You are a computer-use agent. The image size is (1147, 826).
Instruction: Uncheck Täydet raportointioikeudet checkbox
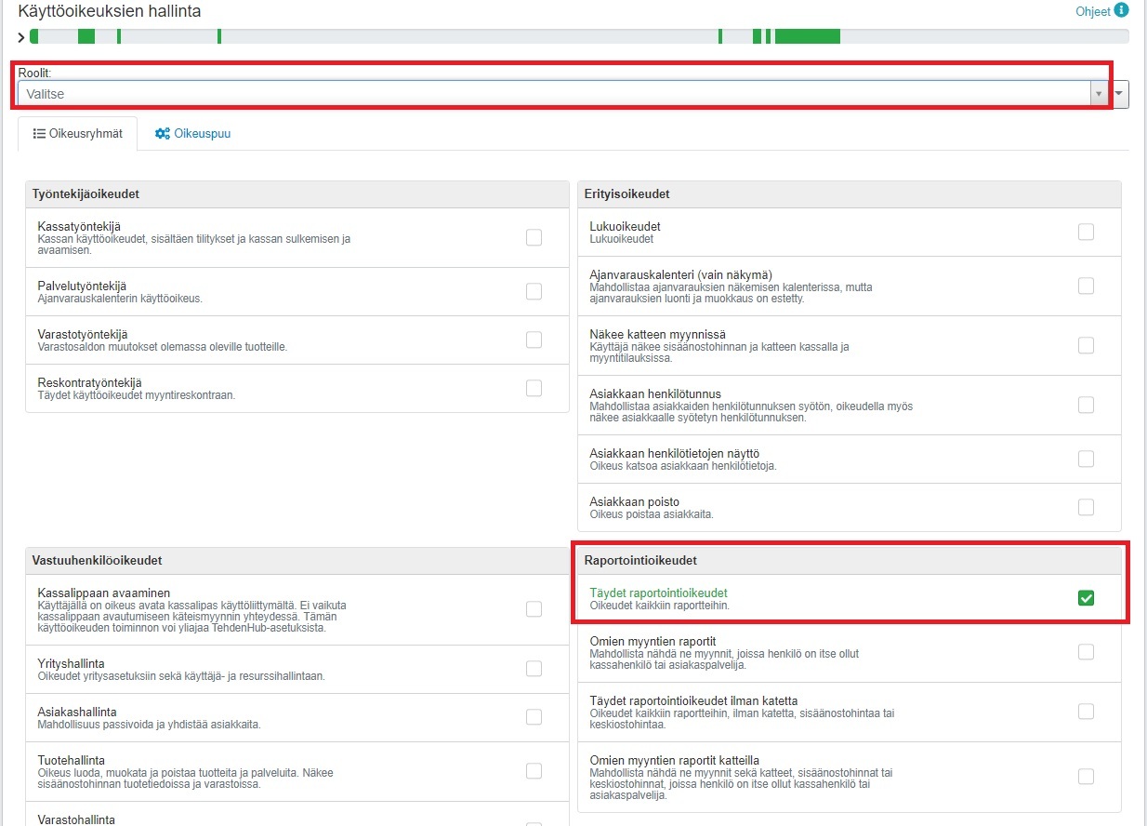(1086, 598)
